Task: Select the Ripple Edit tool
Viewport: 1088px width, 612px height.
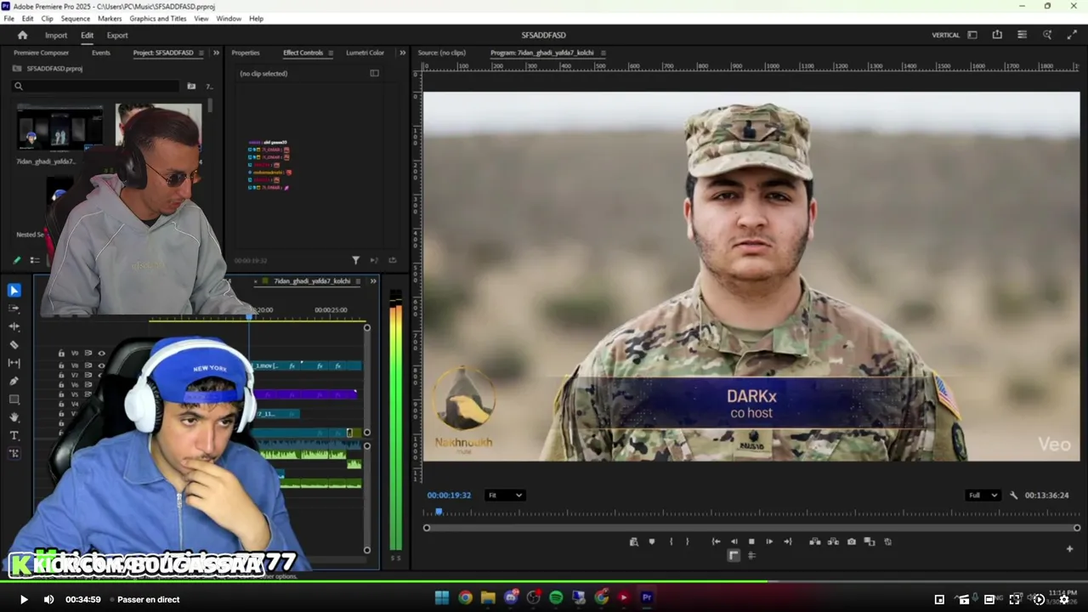Action: [14, 326]
